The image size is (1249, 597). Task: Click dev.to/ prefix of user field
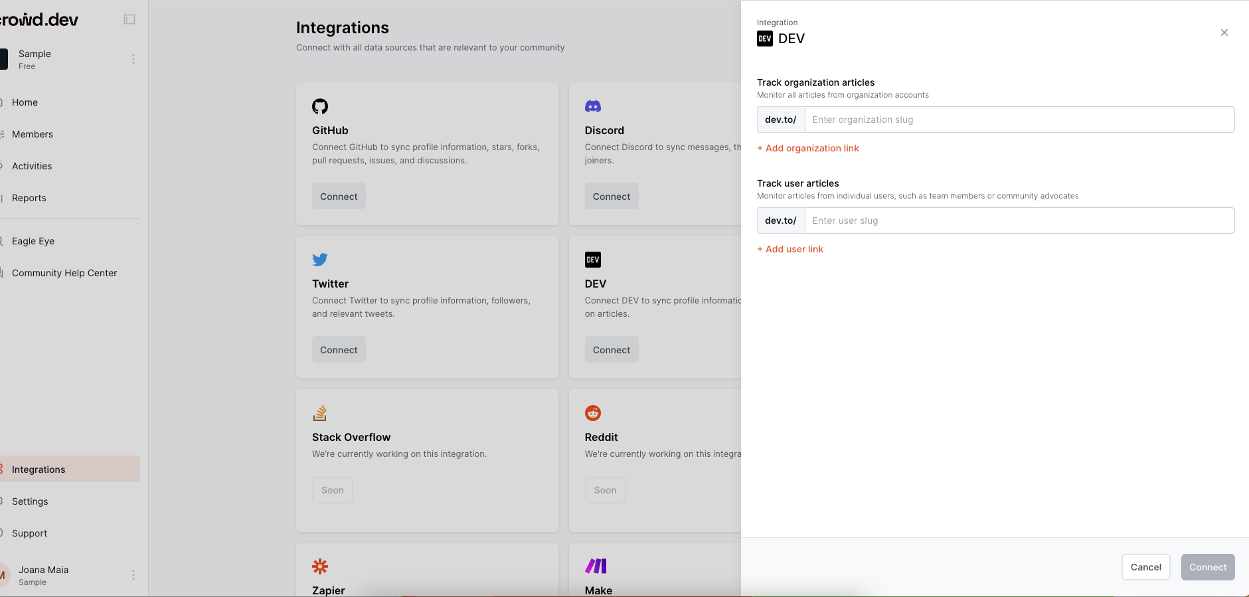point(781,220)
